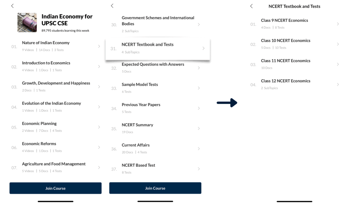Open chevron for Economic Planning topic
Screen dimensions: 347x204
[x=99, y=127]
